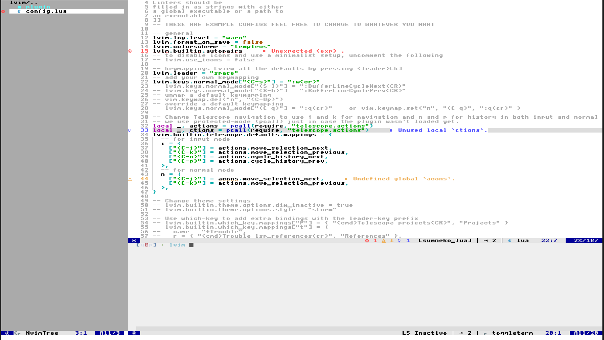This screenshot has width=604, height=340.
Task: Go up via lvim/.. root entry
Action: pyautogui.click(x=24, y=3)
